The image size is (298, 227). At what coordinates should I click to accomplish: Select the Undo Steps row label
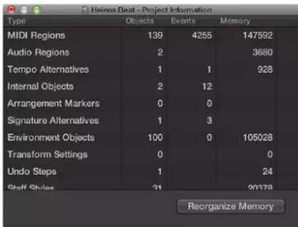(32, 172)
